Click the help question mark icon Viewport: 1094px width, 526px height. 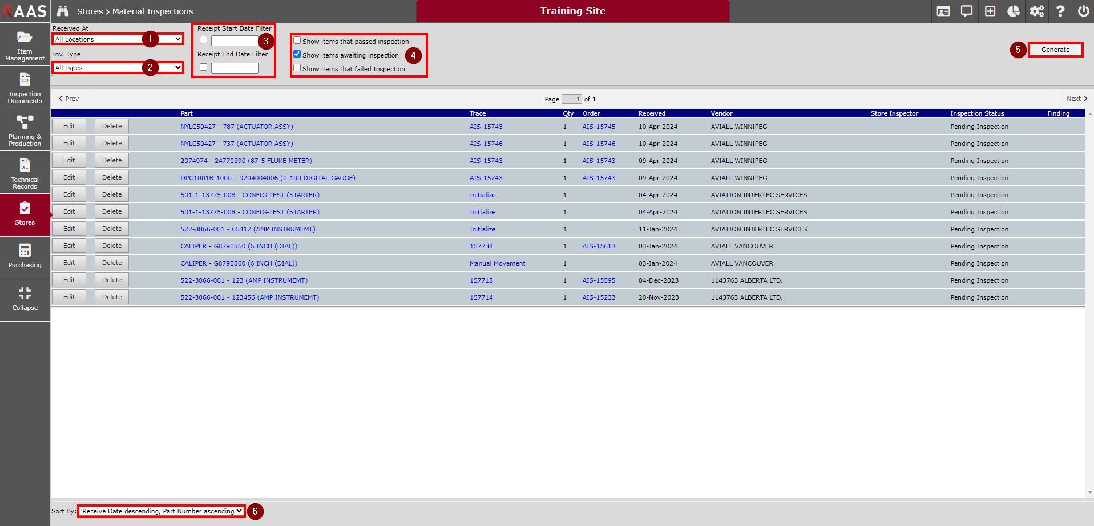(x=1060, y=11)
